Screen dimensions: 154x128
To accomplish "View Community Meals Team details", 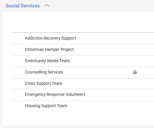I will 47,61.
